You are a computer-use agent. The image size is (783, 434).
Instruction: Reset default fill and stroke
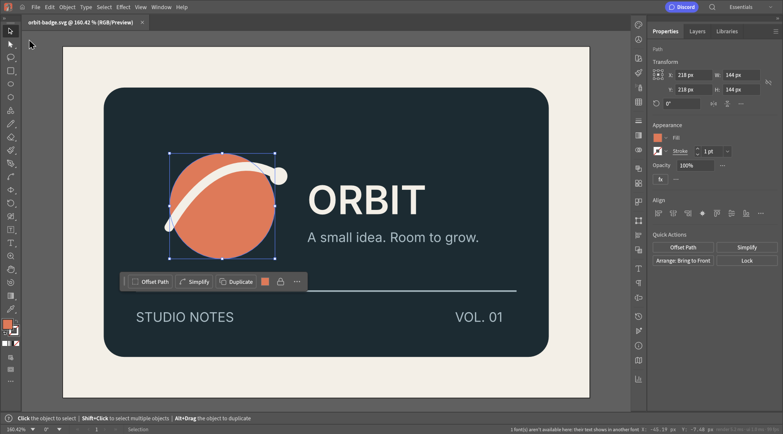pyautogui.click(x=5, y=333)
